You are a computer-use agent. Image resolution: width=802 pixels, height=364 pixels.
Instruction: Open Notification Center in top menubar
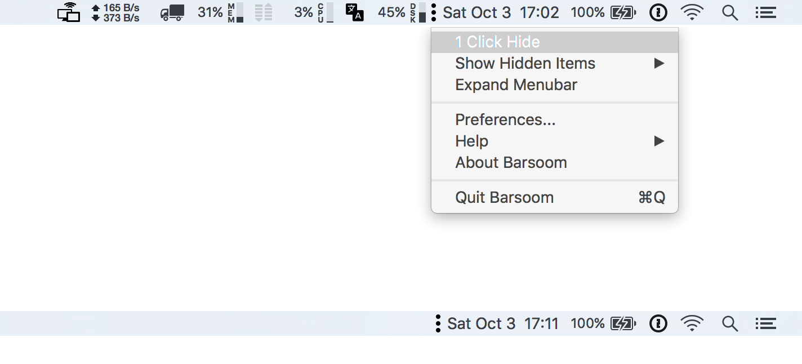pos(765,12)
